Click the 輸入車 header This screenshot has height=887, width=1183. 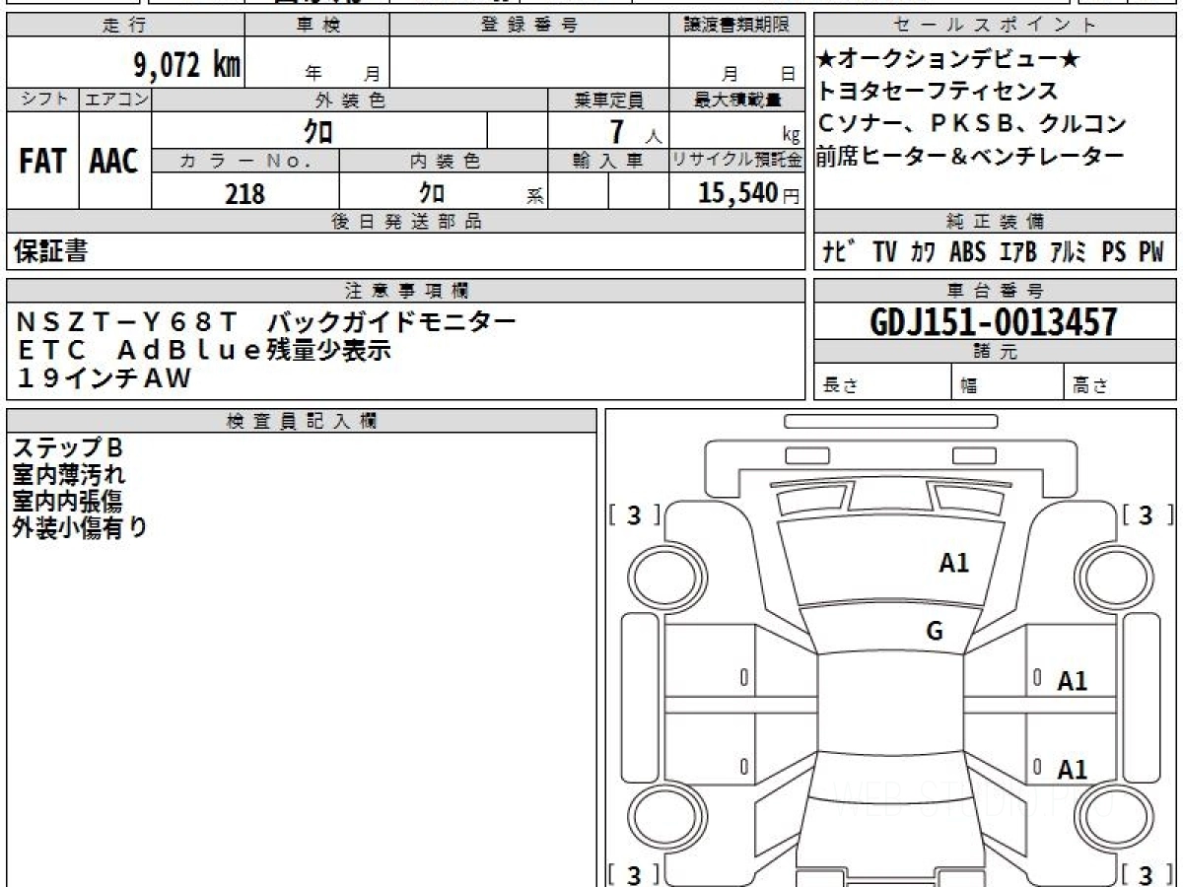click(x=609, y=161)
